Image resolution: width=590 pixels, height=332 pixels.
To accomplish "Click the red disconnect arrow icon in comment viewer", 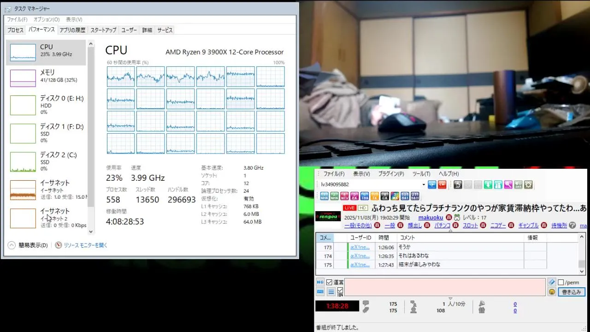I will 442,185.
